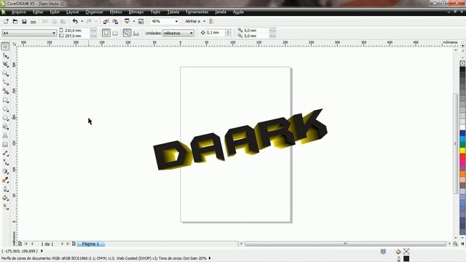Expand the undo history dropdown arrow
Viewport: 466px width, 262px height.
[82, 21]
